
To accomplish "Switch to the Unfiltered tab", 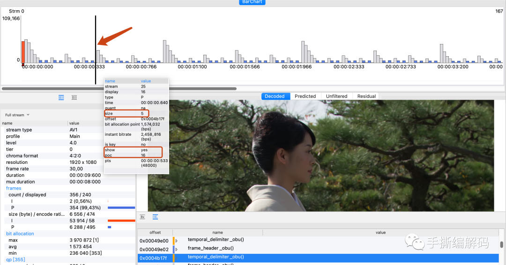I will click(336, 96).
